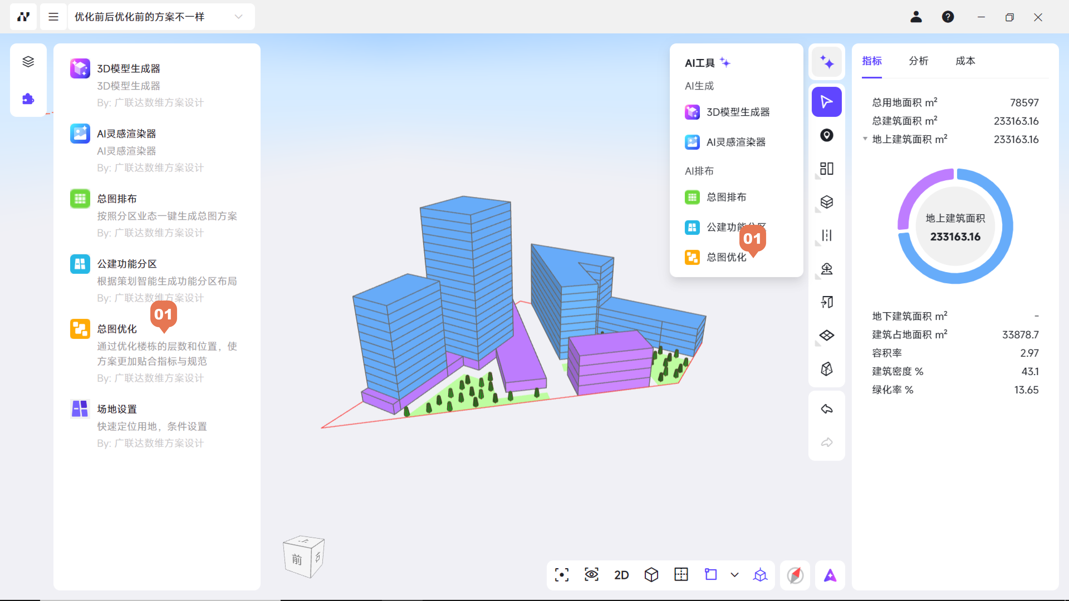Click the focus/fit view icon
The height and width of the screenshot is (601, 1069).
click(x=562, y=575)
